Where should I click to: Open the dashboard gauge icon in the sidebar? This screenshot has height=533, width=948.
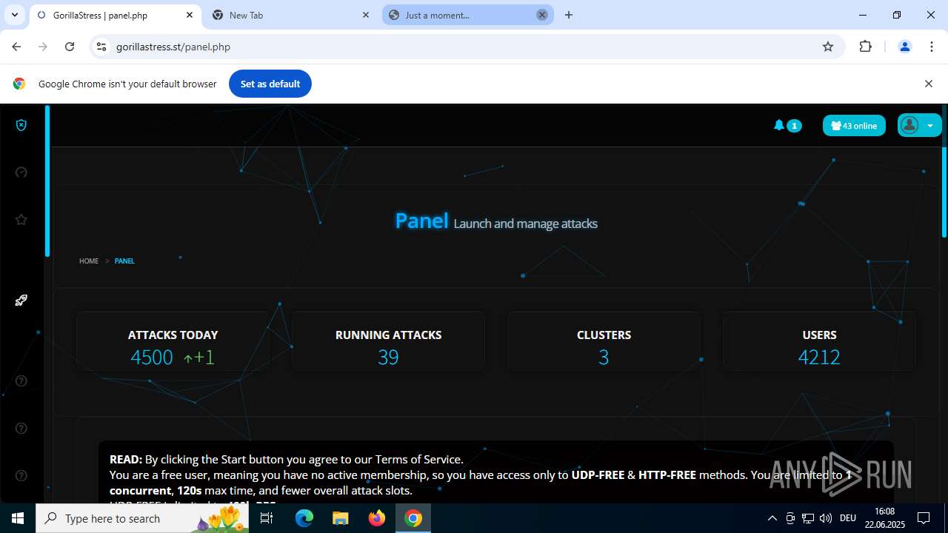pos(21,172)
